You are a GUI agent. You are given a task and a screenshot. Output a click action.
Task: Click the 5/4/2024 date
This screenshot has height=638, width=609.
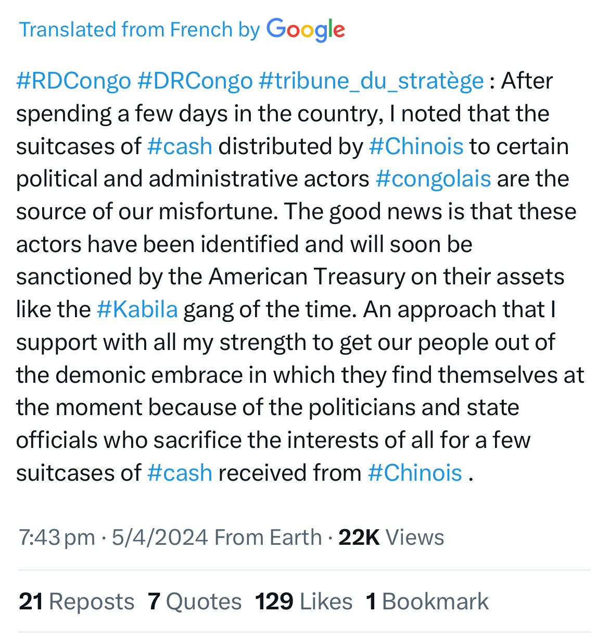click(160, 537)
